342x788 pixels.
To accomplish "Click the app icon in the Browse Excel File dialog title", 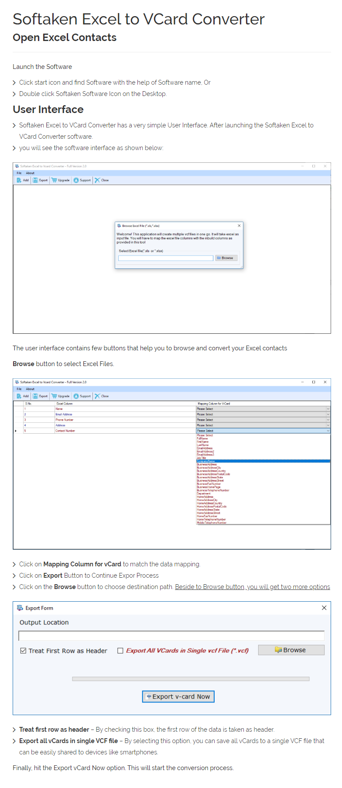I will coord(119,226).
